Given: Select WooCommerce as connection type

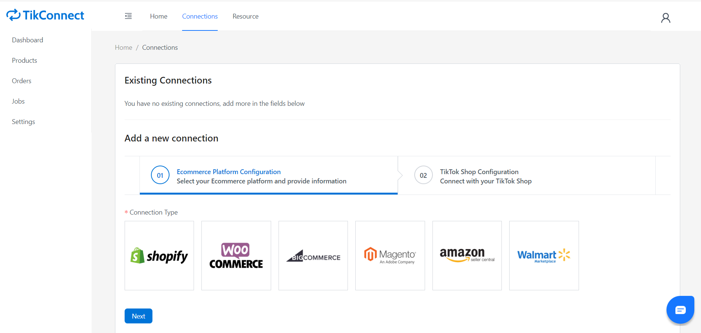Looking at the screenshot, I should click(236, 255).
